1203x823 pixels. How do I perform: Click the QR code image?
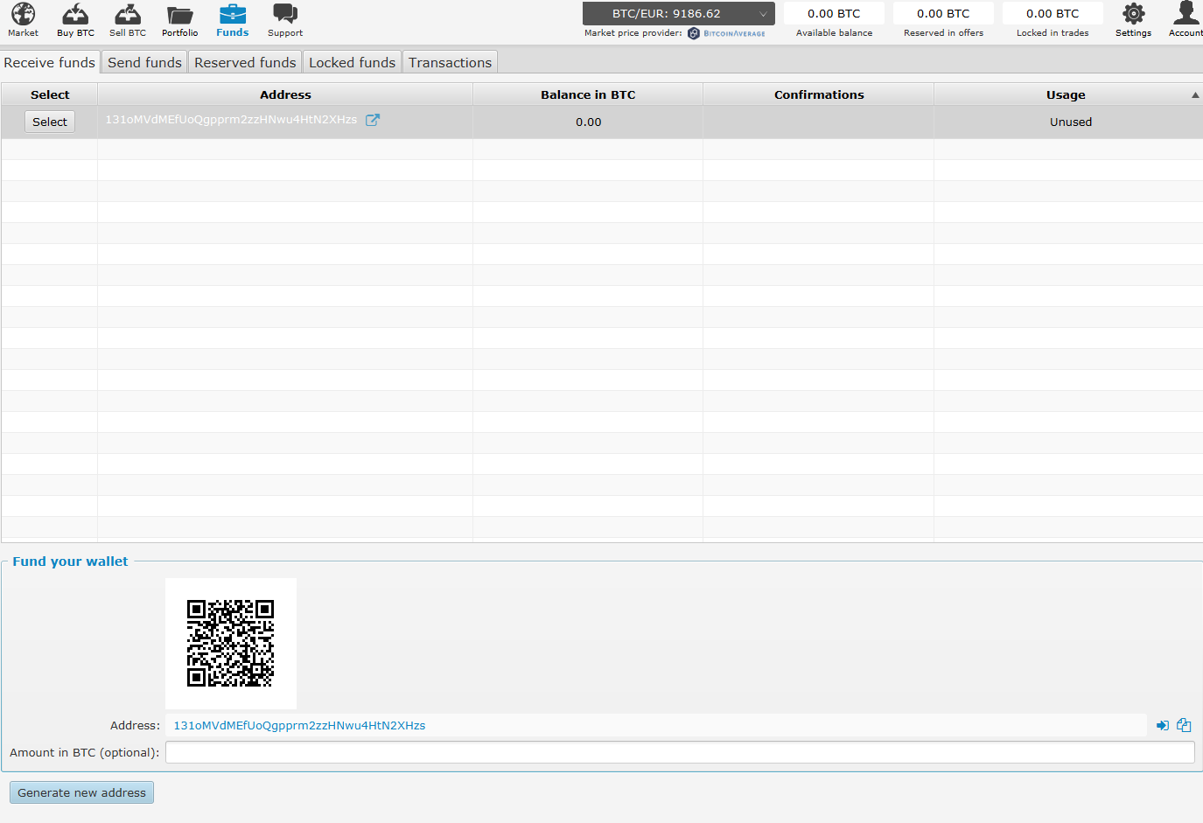231,644
